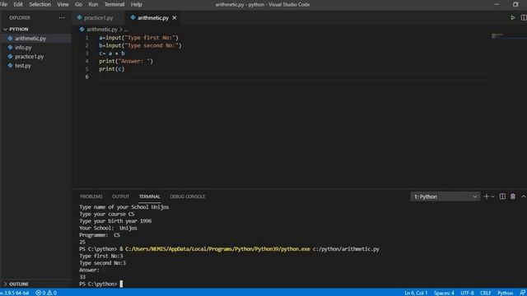Split the terminal panel
527x296 pixels.
pos(502,197)
